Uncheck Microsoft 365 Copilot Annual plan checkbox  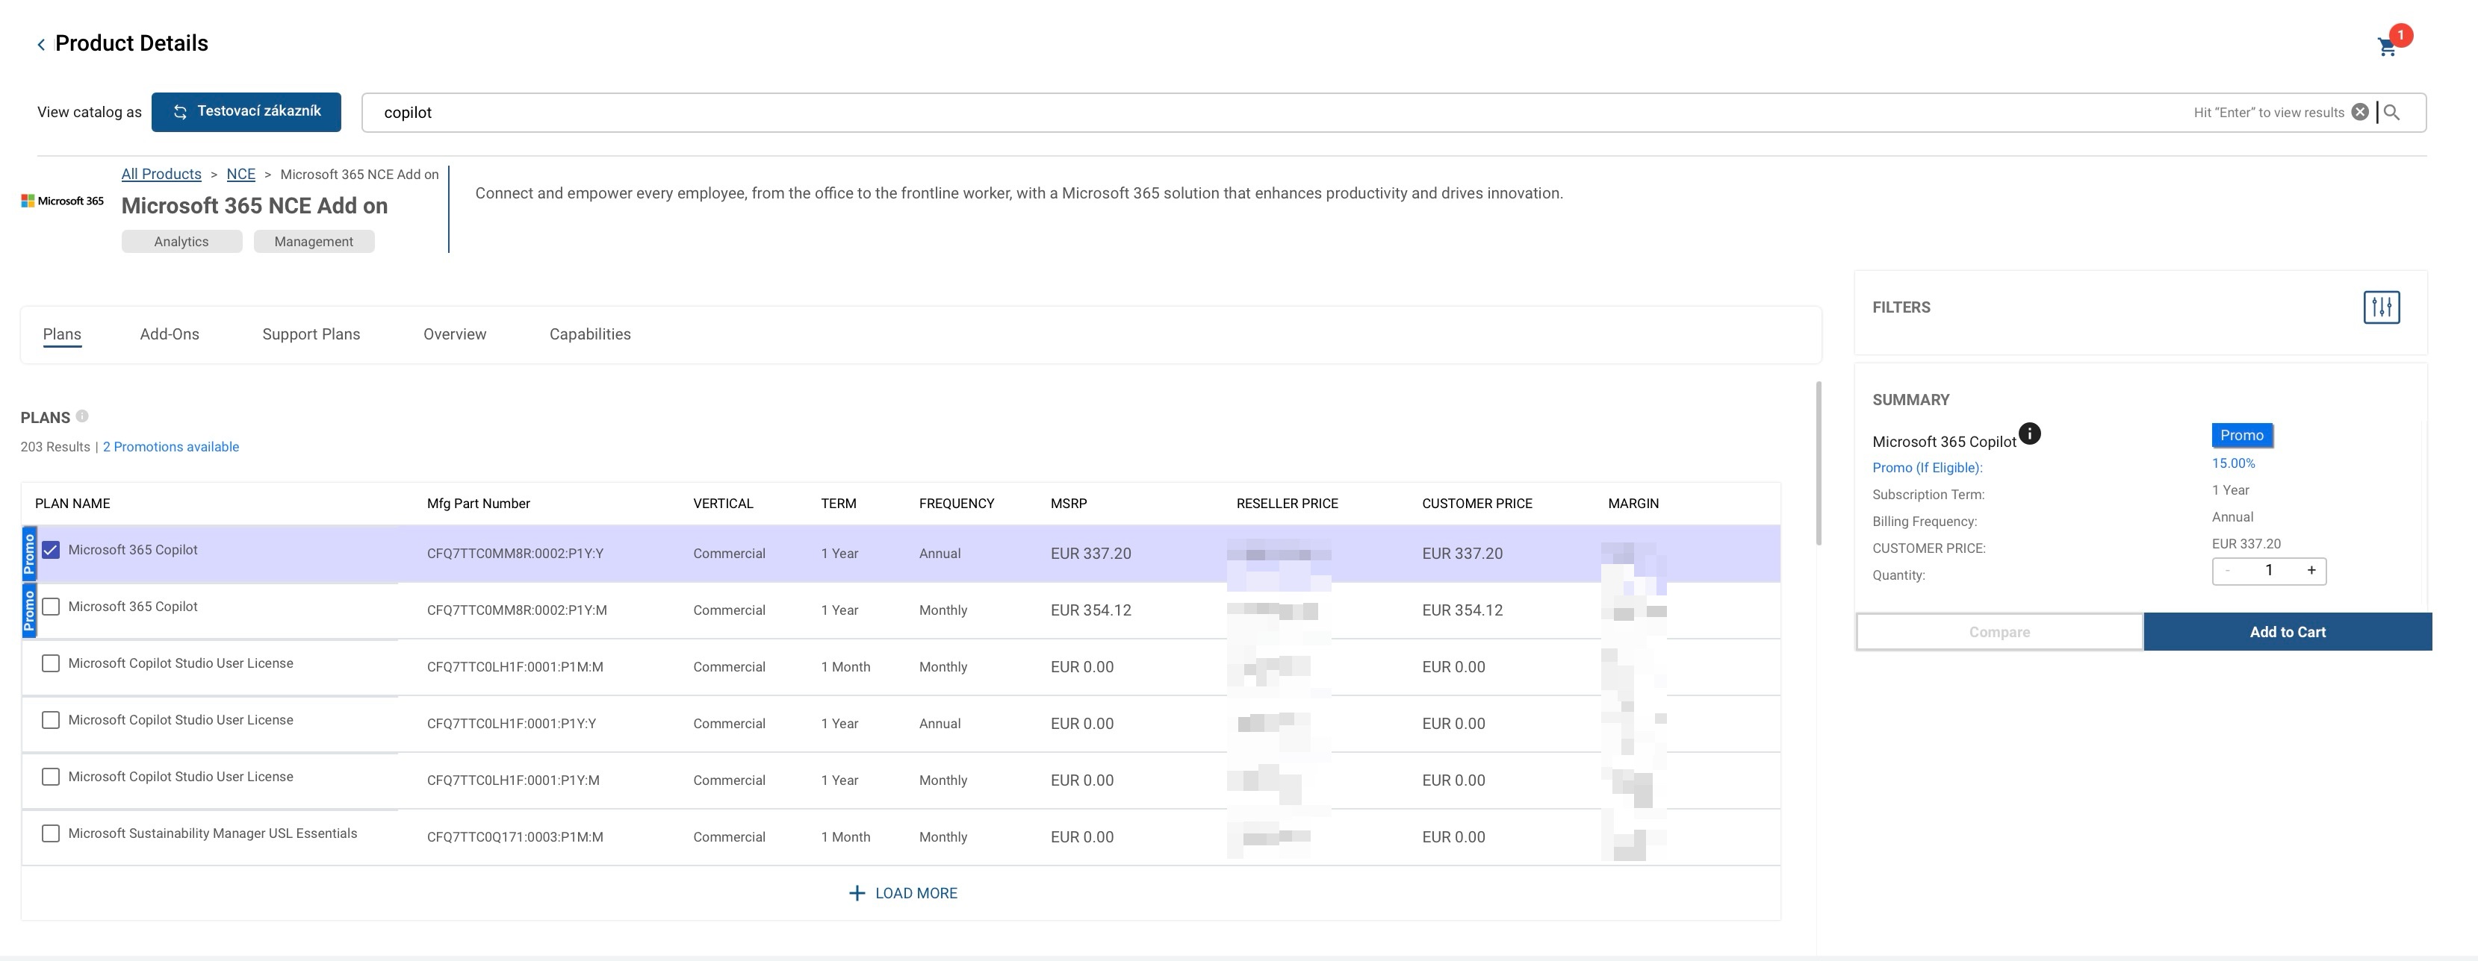pyautogui.click(x=51, y=550)
